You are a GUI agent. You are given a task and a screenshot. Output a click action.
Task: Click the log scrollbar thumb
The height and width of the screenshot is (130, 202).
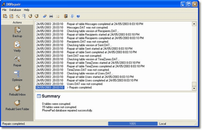tap(194, 84)
